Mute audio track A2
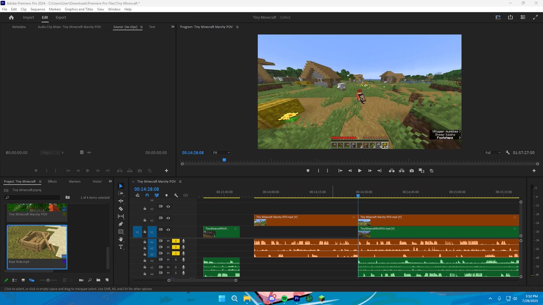This screenshot has height=305, width=543. coord(168,247)
